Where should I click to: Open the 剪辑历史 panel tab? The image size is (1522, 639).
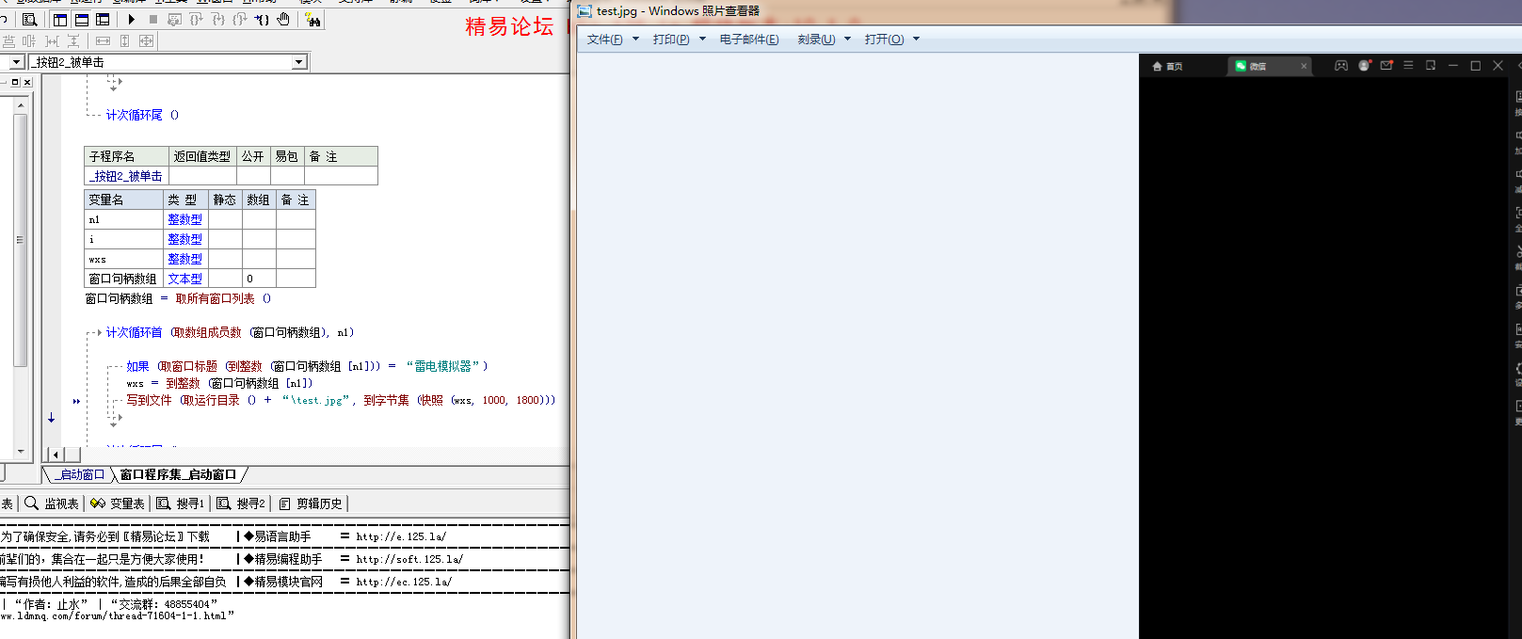(312, 503)
